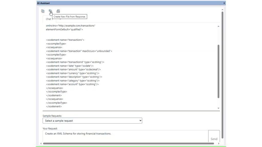
Task: Click the transactionId element line in response
Action: 75,62
